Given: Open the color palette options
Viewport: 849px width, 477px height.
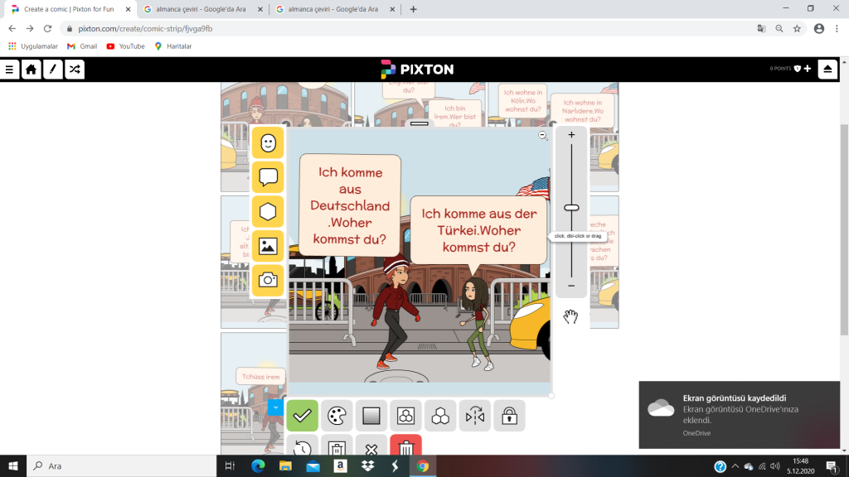Looking at the screenshot, I should click(337, 416).
